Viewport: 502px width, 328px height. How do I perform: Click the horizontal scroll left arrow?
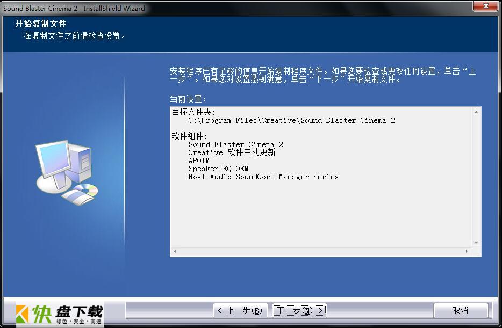pos(175,252)
